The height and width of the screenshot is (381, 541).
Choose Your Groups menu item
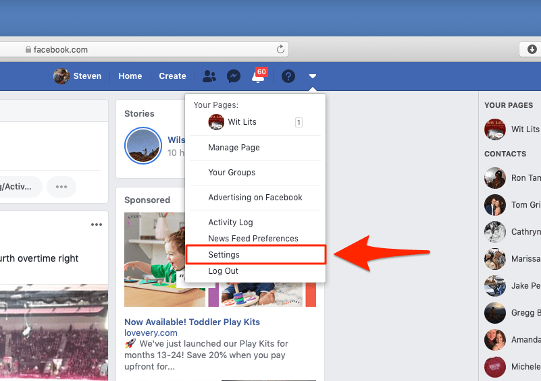pos(255,172)
